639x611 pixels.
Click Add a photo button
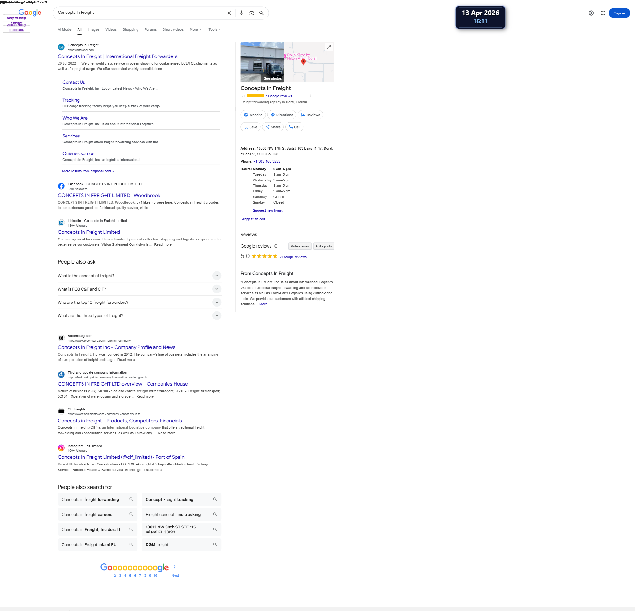click(x=323, y=246)
